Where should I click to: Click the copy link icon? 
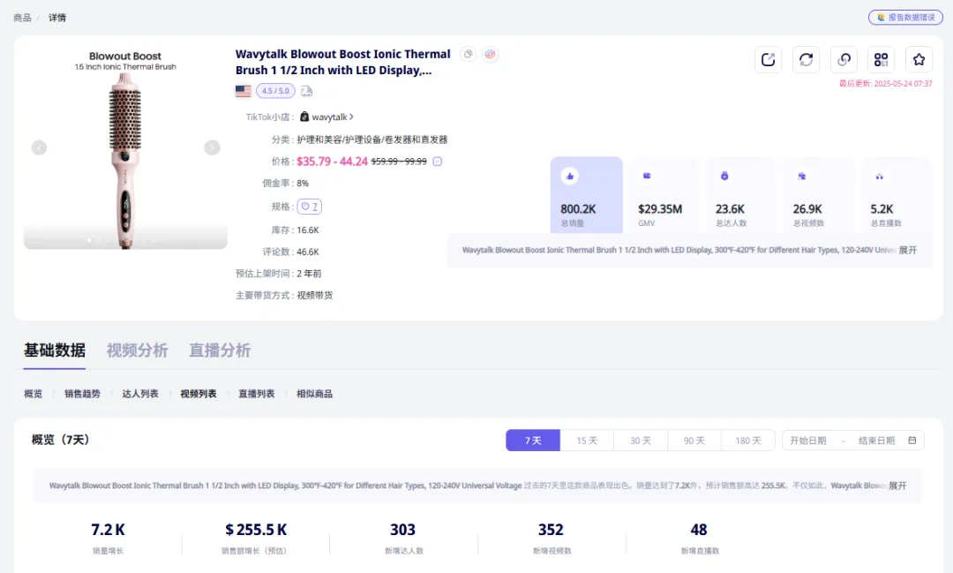click(x=844, y=60)
